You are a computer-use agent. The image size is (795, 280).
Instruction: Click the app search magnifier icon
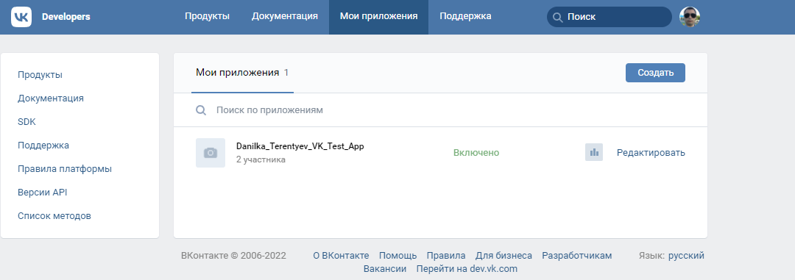pos(201,110)
